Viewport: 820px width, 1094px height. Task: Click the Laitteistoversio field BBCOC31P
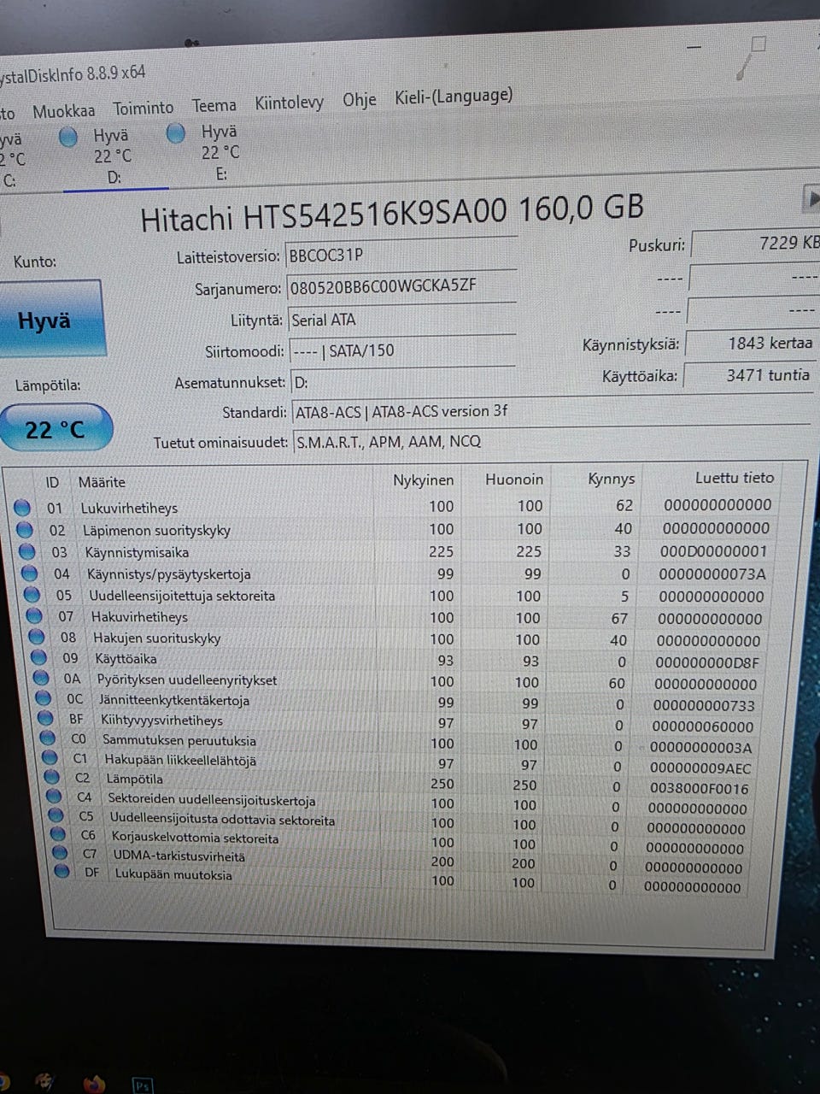pyautogui.click(x=401, y=254)
